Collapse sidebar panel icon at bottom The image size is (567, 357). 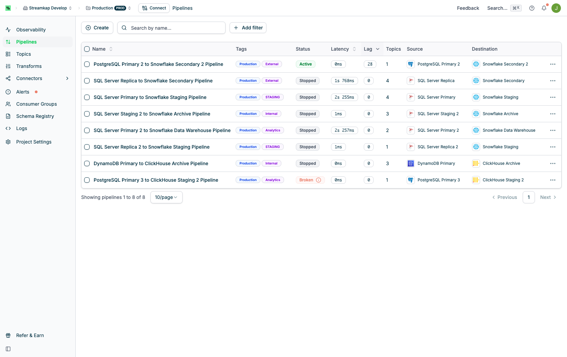8,349
